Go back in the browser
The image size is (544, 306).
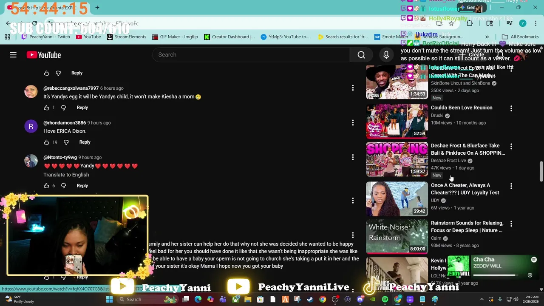(x=8, y=23)
